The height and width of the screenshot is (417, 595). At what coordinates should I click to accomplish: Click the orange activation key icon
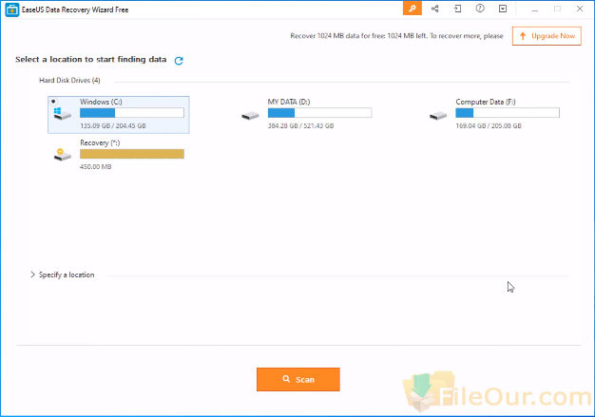pyautogui.click(x=413, y=9)
